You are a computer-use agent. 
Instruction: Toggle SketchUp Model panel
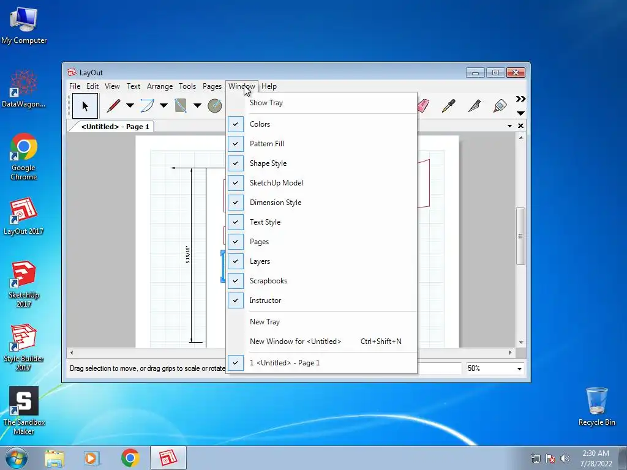(x=321, y=182)
